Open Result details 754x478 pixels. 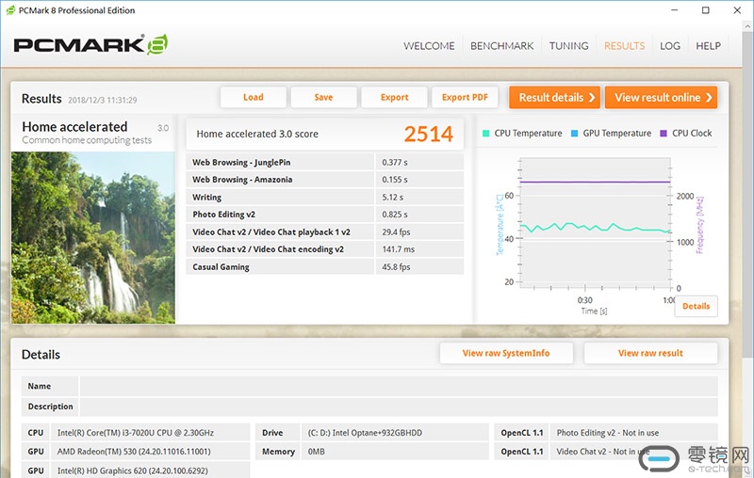[554, 98]
